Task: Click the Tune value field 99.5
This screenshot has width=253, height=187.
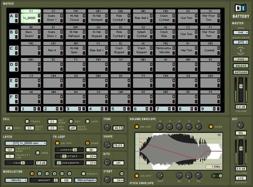Action: click(118, 128)
